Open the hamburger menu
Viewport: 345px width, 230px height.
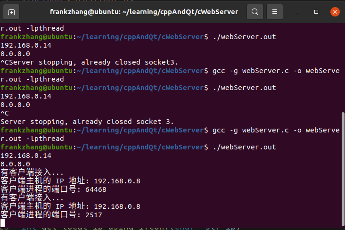click(276, 11)
